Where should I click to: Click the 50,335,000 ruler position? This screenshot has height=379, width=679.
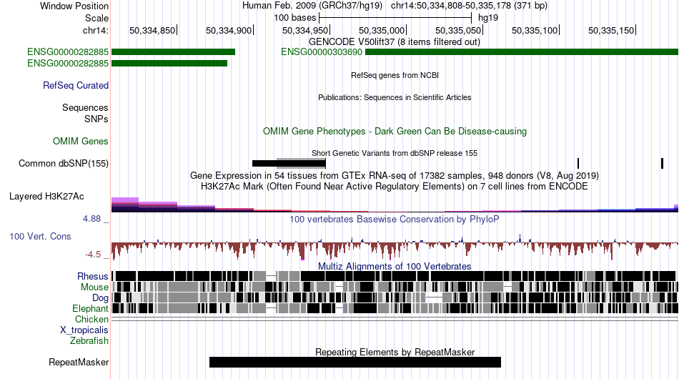(382, 30)
